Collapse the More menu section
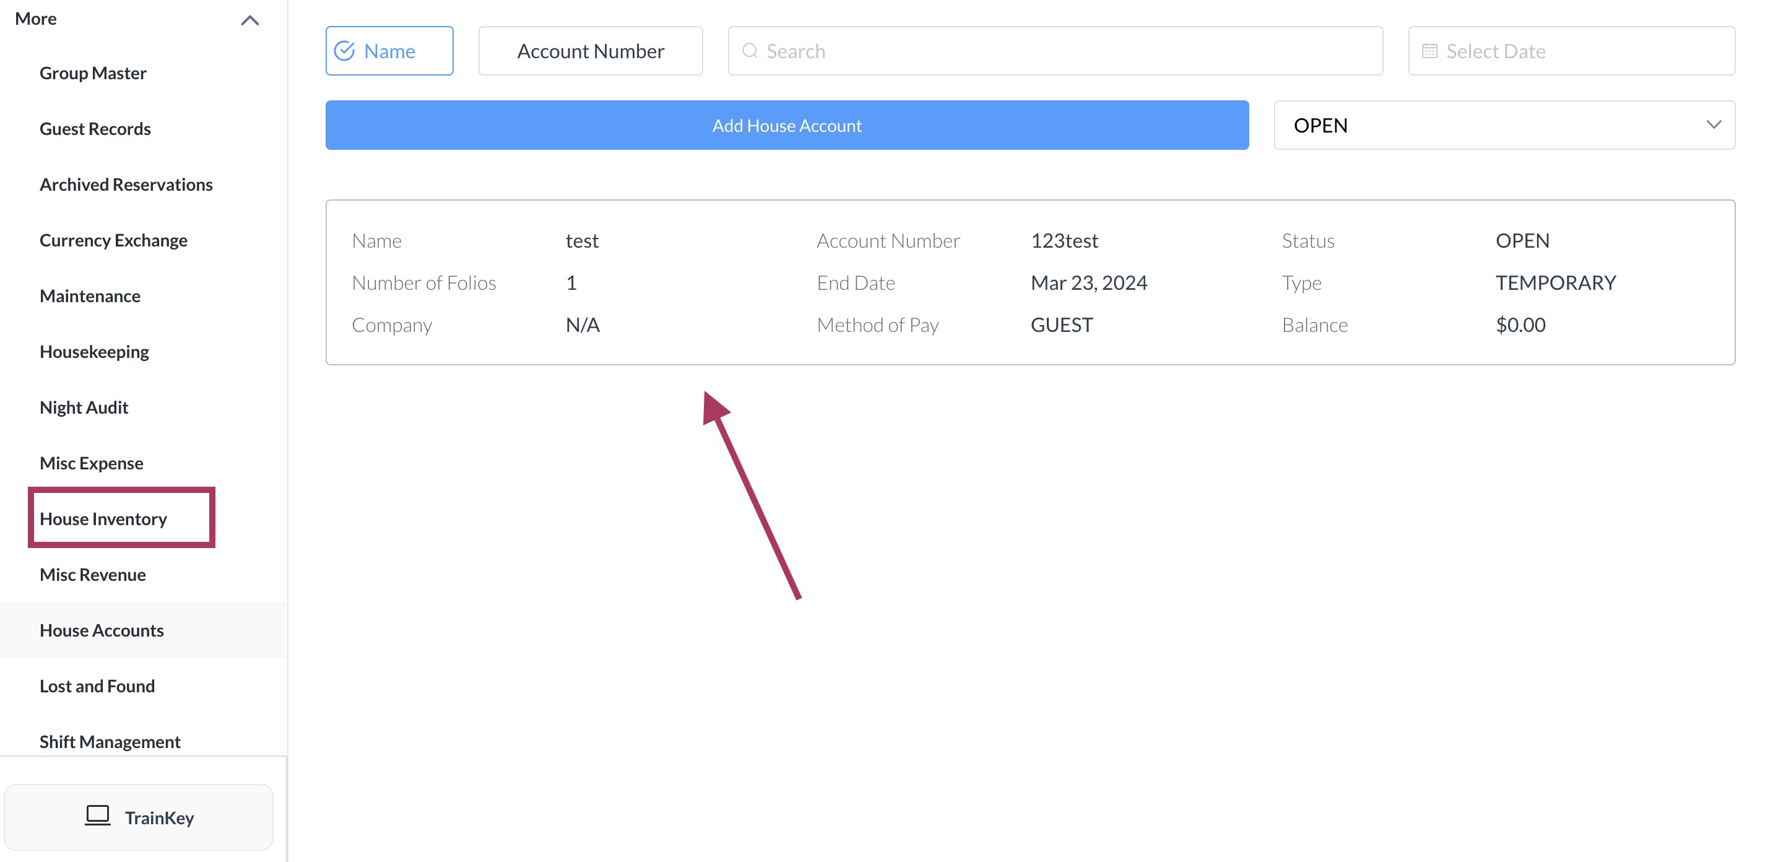 pos(250,20)
